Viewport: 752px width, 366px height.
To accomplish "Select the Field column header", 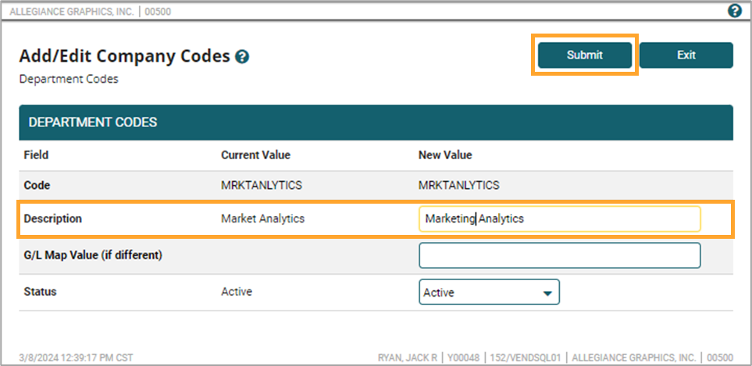I will coord(36,155).
